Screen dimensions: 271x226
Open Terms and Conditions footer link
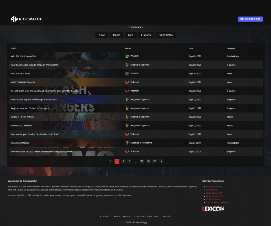tap(146, 216)
